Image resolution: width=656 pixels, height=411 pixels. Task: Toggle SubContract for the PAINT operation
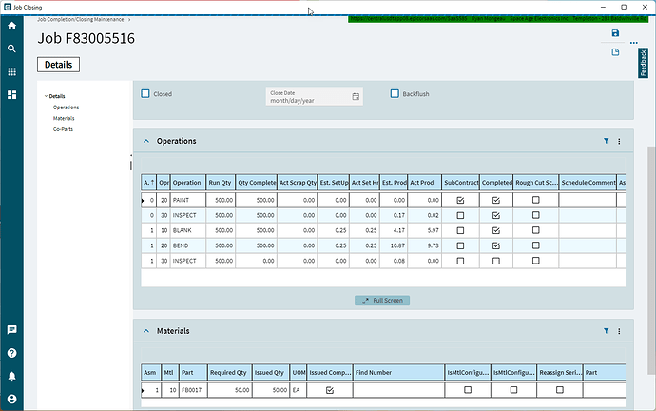[460, 200]
